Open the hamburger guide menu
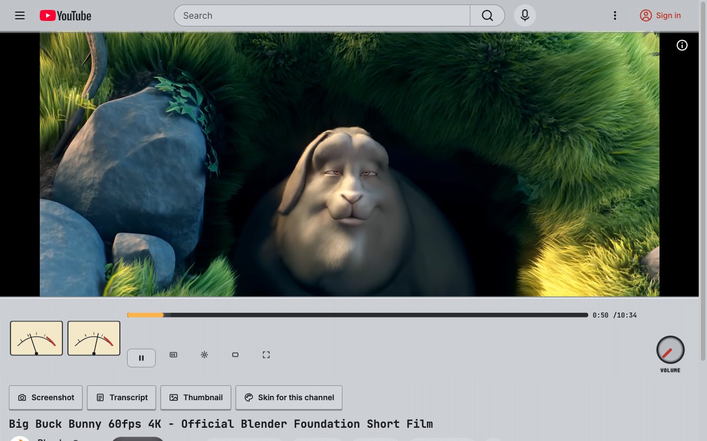Viewport: 707px width, 441px height. tap(20, 15)
